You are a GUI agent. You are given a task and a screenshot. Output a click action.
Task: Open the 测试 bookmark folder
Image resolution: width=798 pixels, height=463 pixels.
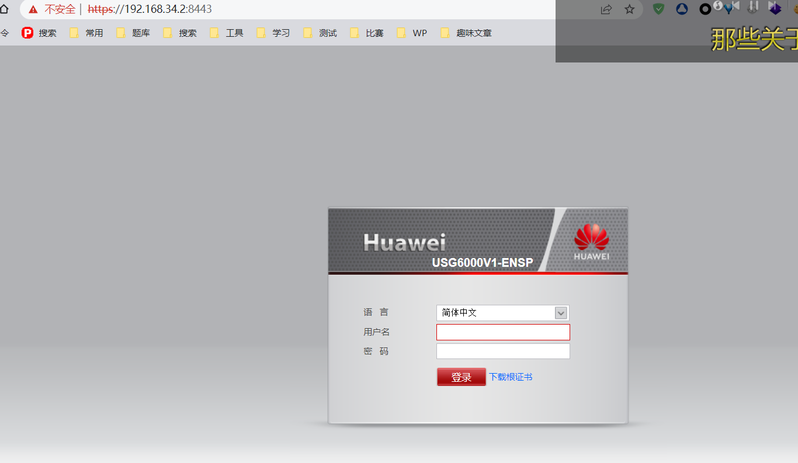pyautogui.click(x=320, y=33)
